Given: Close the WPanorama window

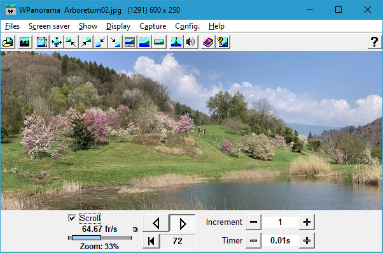Looking at the screenshot, I should [368, 10].
